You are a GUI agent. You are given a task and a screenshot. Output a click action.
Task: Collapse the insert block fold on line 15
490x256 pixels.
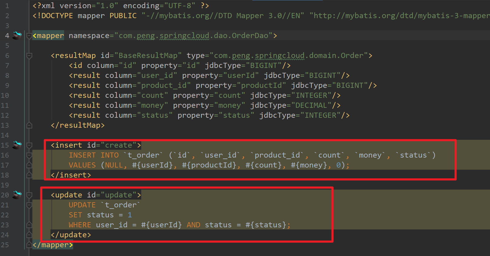[x=29, y=146]
